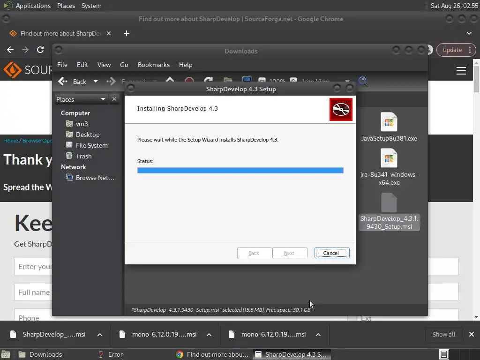
Task: Click the Home breadcrumb link on SourceForge
Action: tap(11, 141)
